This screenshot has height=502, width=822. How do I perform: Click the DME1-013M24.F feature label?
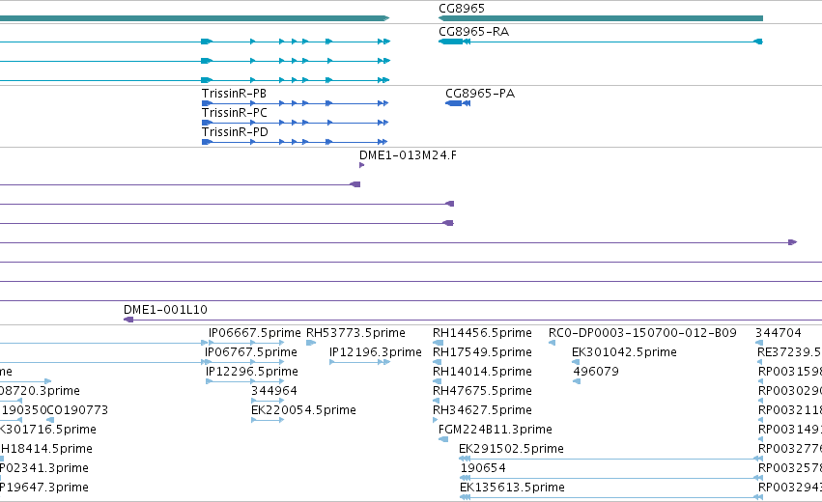(408, 155)
